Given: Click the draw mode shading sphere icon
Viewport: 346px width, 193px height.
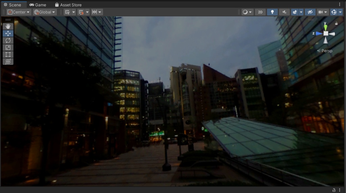Looking at the screenshot, I should pos(245,12).
